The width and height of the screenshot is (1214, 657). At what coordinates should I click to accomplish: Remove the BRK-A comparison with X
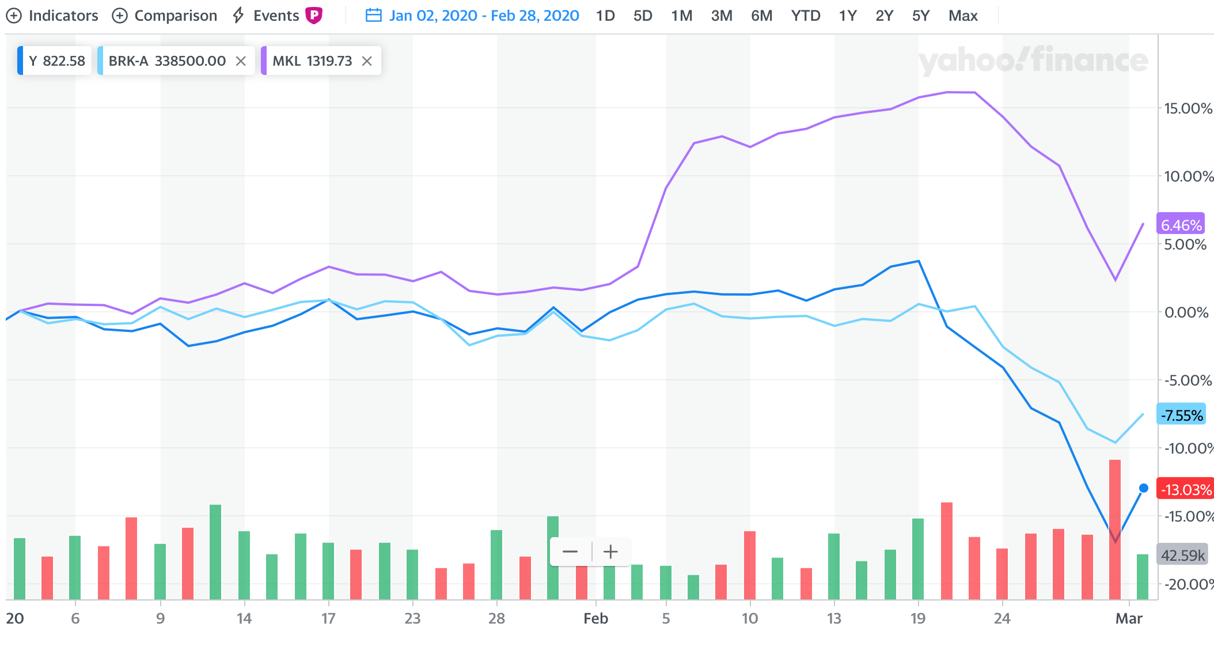(x=241, y=61)
